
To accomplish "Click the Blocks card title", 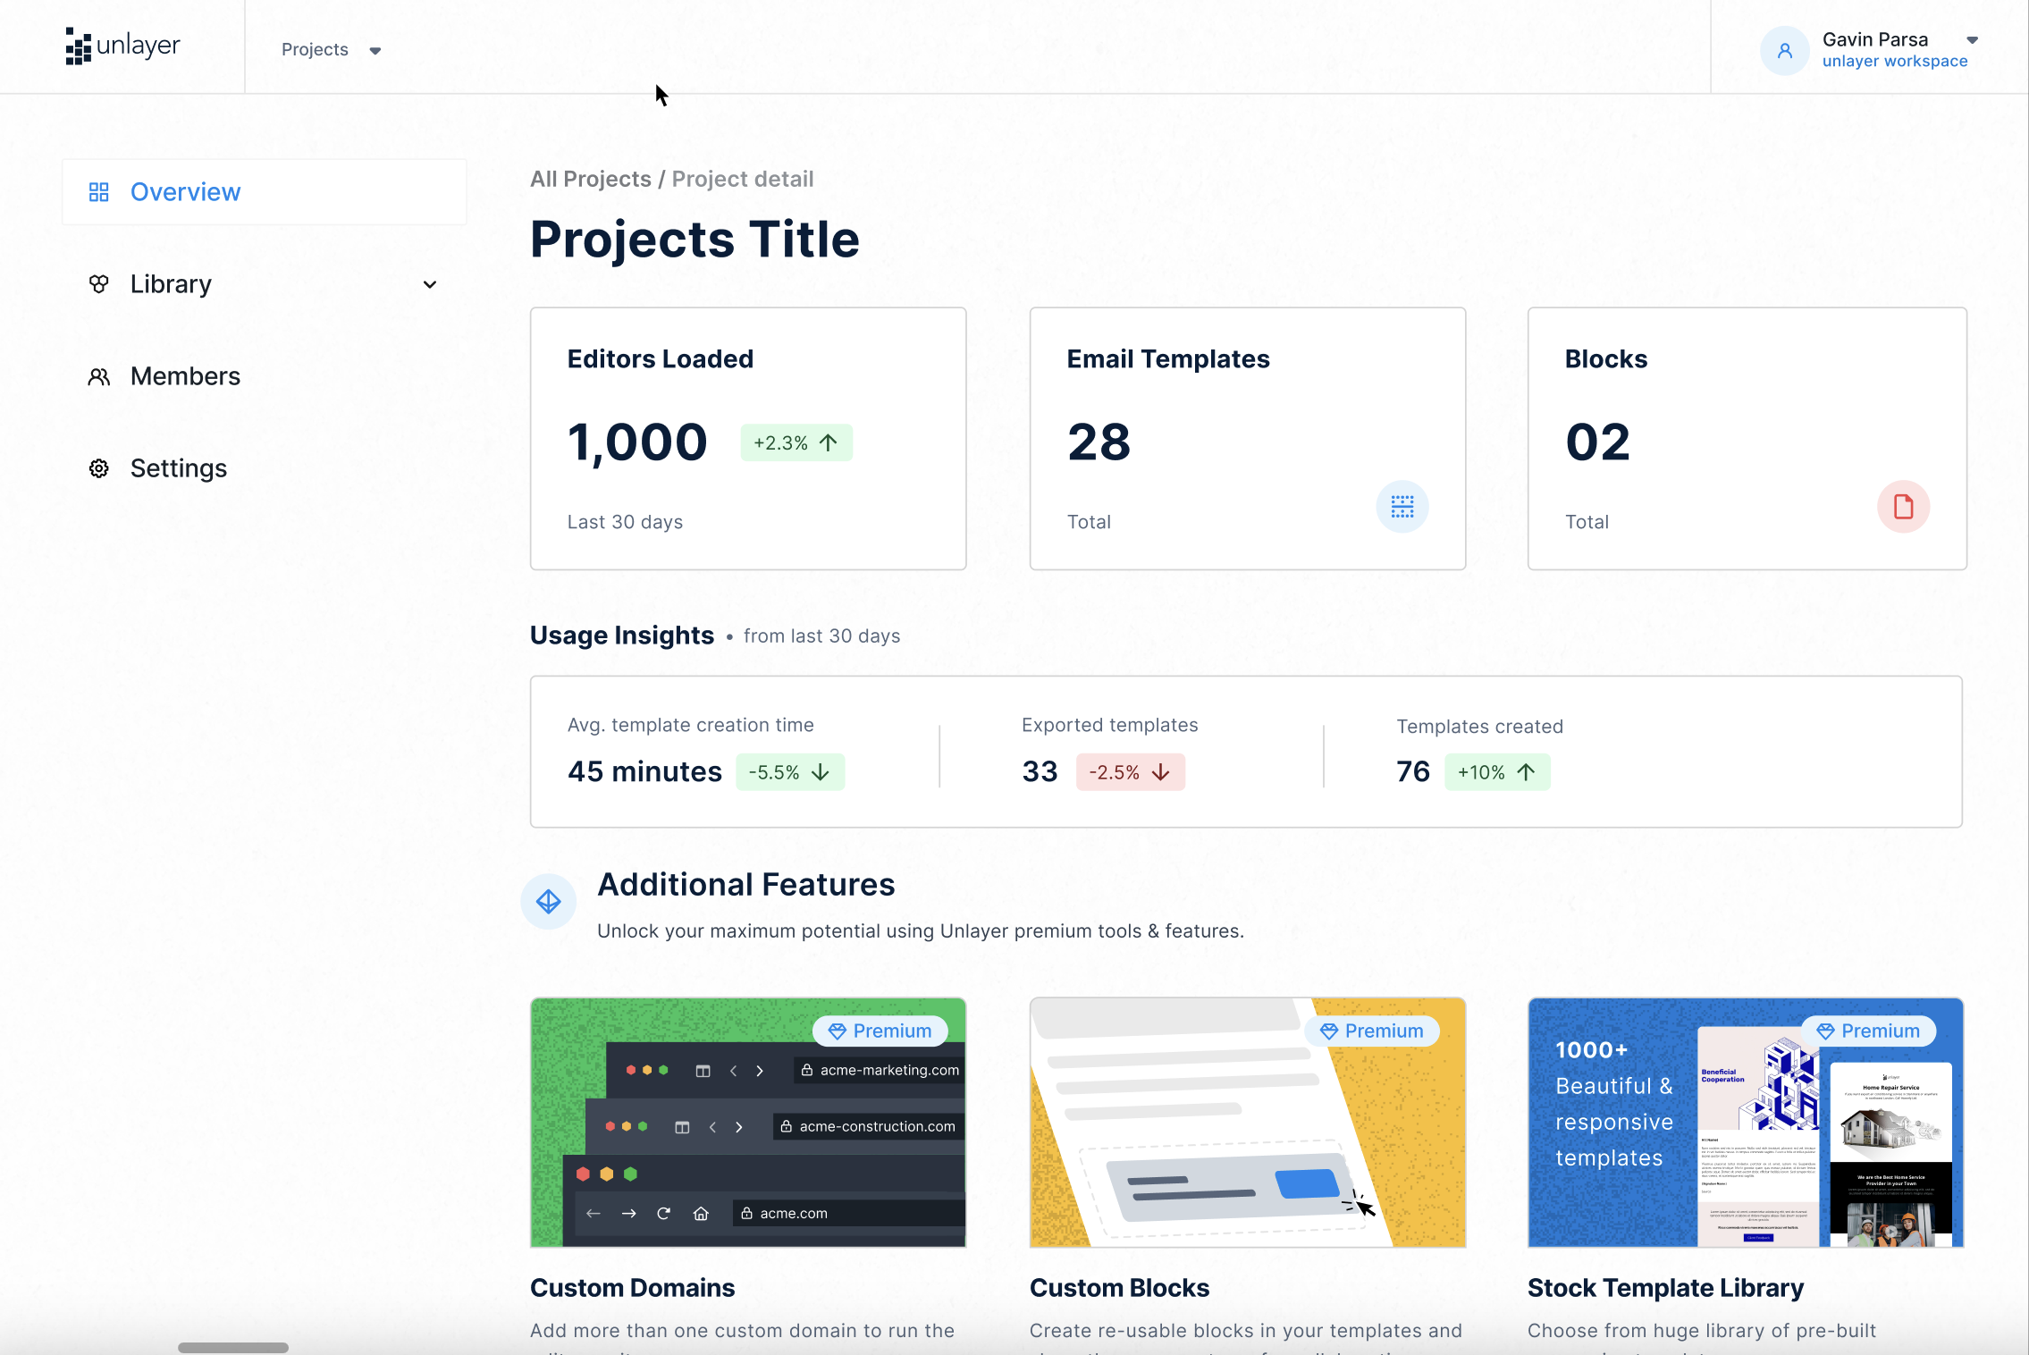I will pyautogui.click(x=1606, y=359).
